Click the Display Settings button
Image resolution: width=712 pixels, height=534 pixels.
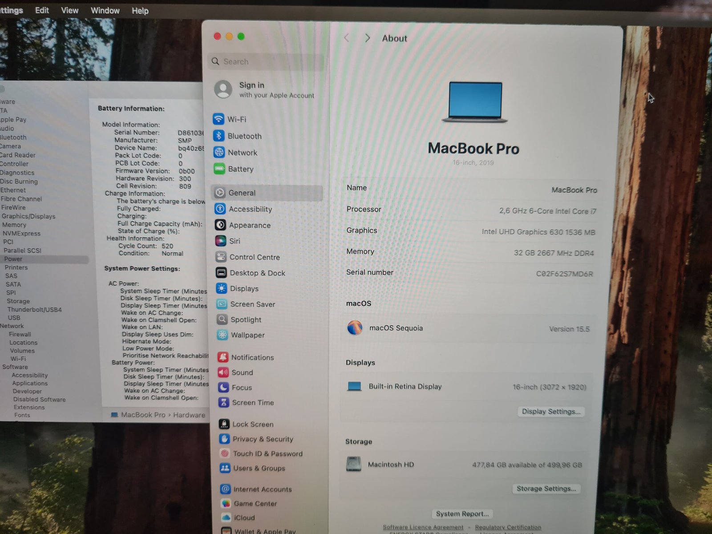pos(551,412)
